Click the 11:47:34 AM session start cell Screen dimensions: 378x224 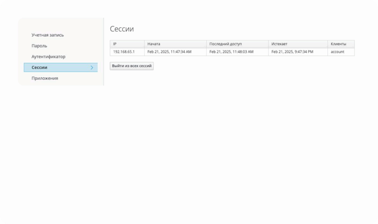click(x=169, y=52)
